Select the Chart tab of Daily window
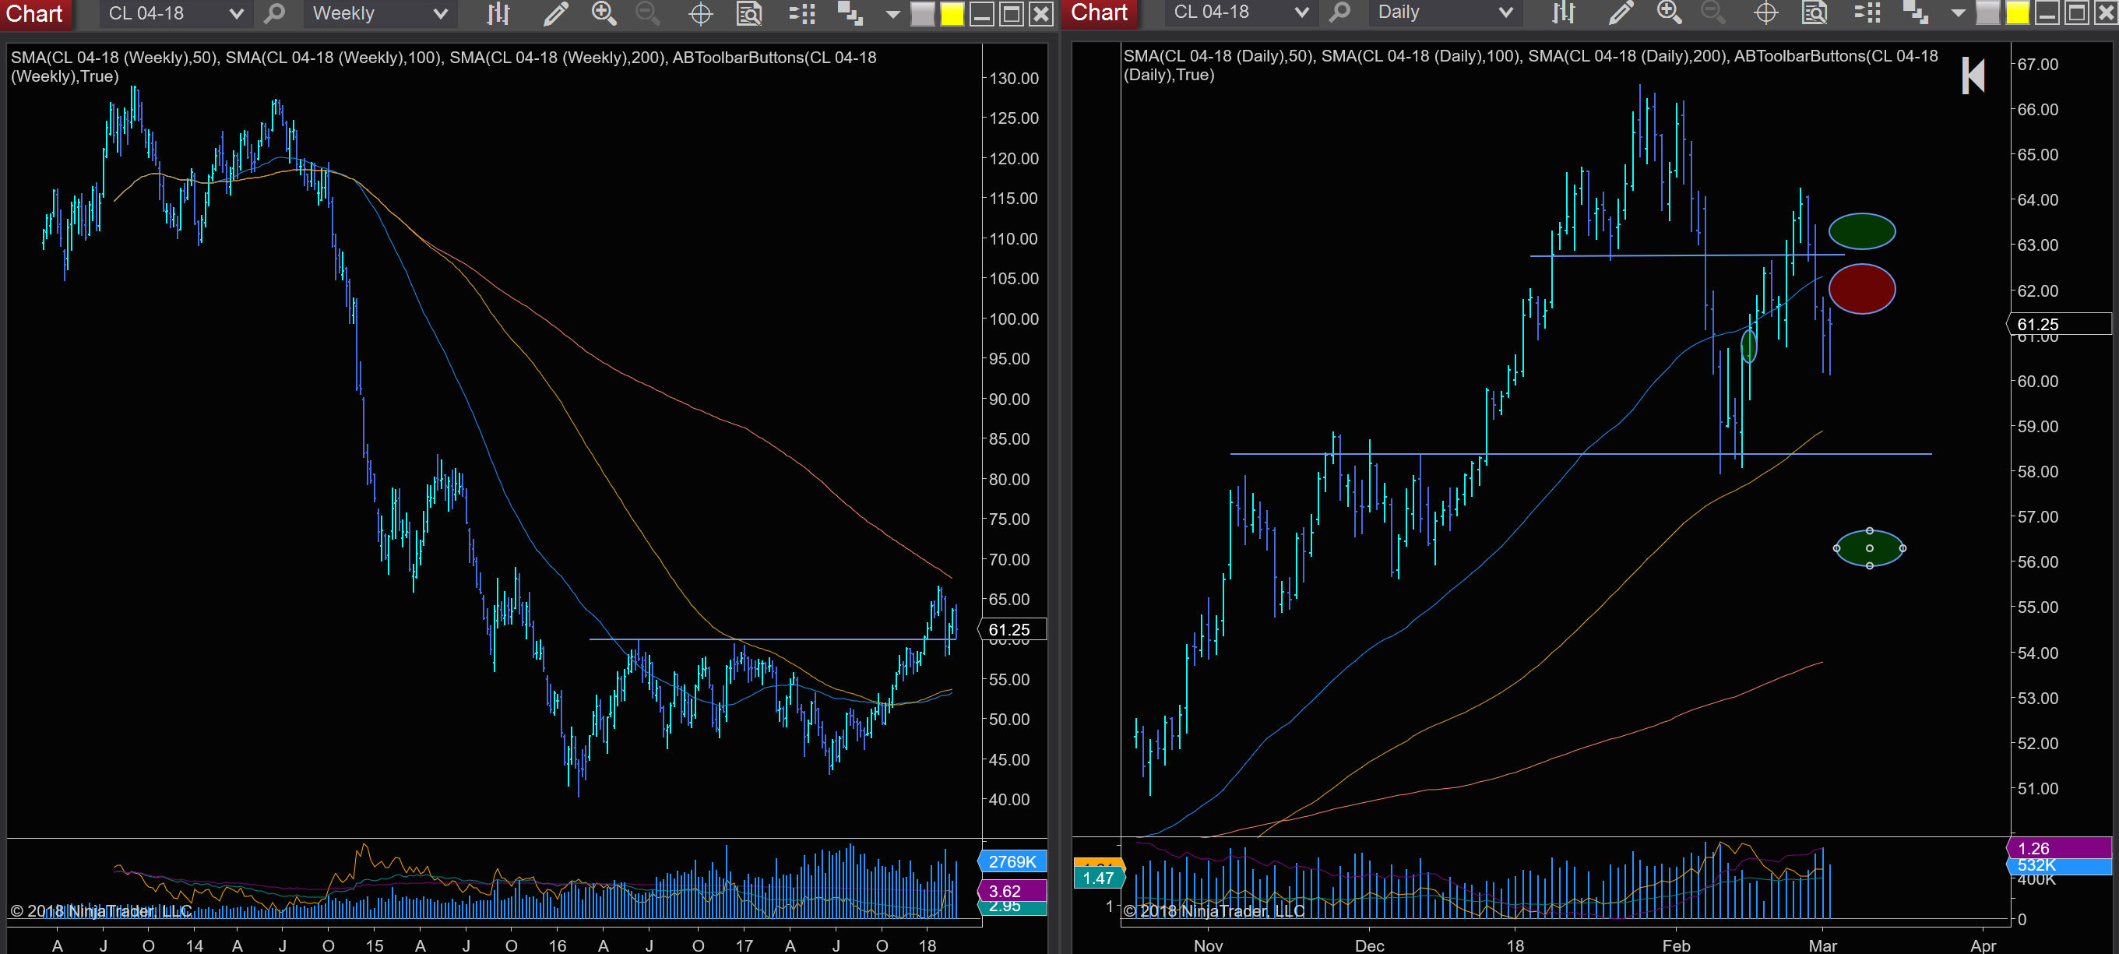 [x=1099, y=13]
